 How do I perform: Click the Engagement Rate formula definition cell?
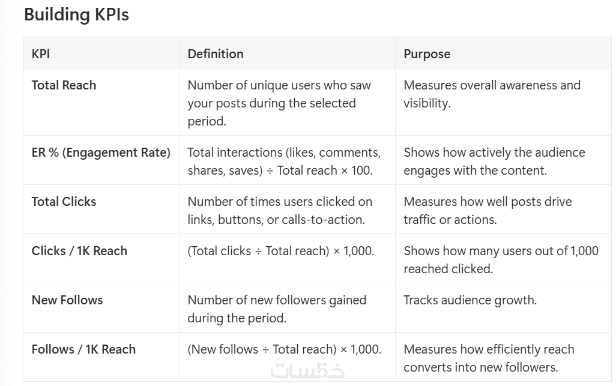point(284,161)
